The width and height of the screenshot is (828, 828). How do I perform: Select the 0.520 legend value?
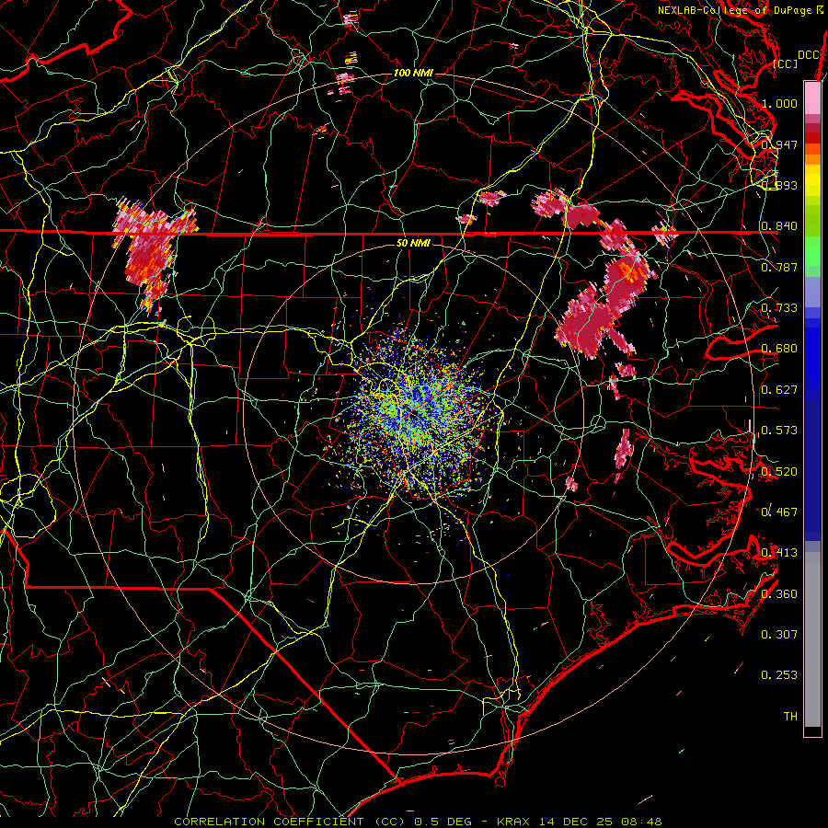click(779, 471)
